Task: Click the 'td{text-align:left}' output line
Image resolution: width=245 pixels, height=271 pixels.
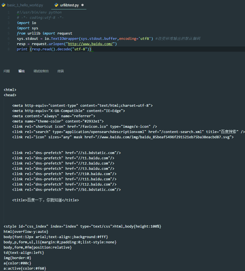Action: click(24, 253)
